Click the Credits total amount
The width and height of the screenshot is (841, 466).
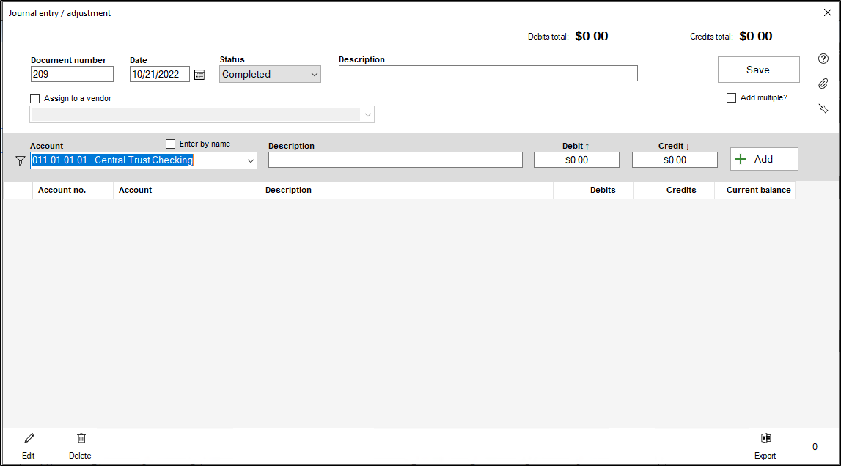click(756, 36)
